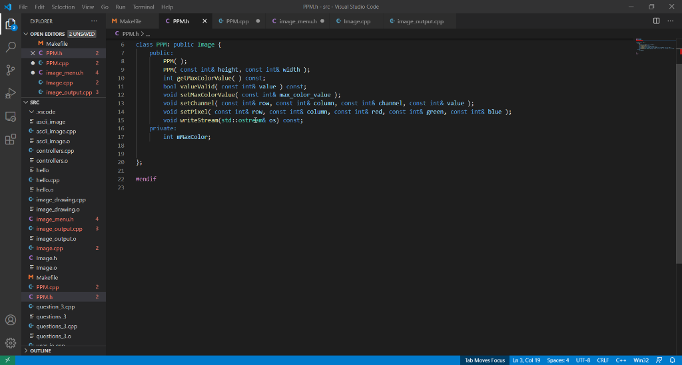Open the Terminal menu
Viewport: 682px width, 365px height.
[143, 7]
